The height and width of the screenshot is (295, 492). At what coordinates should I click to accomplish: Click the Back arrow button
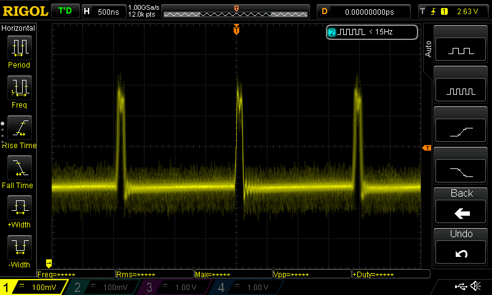(461, 212)
